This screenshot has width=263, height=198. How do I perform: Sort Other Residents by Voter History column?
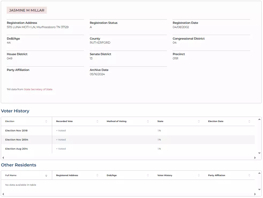[x=199, y=175]
